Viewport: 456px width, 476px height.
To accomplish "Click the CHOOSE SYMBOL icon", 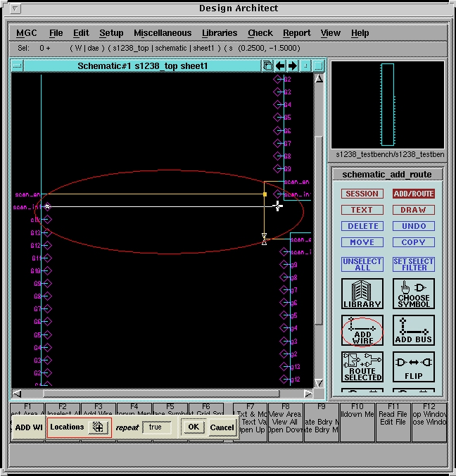I will (413, 294).
